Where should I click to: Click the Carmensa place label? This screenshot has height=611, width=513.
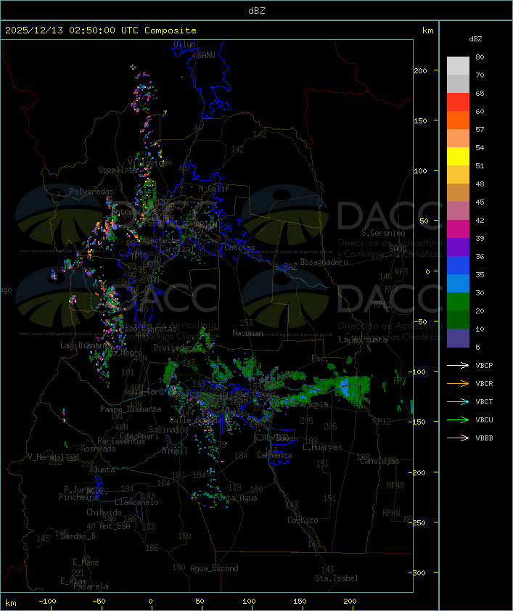[x=274, y=455]
